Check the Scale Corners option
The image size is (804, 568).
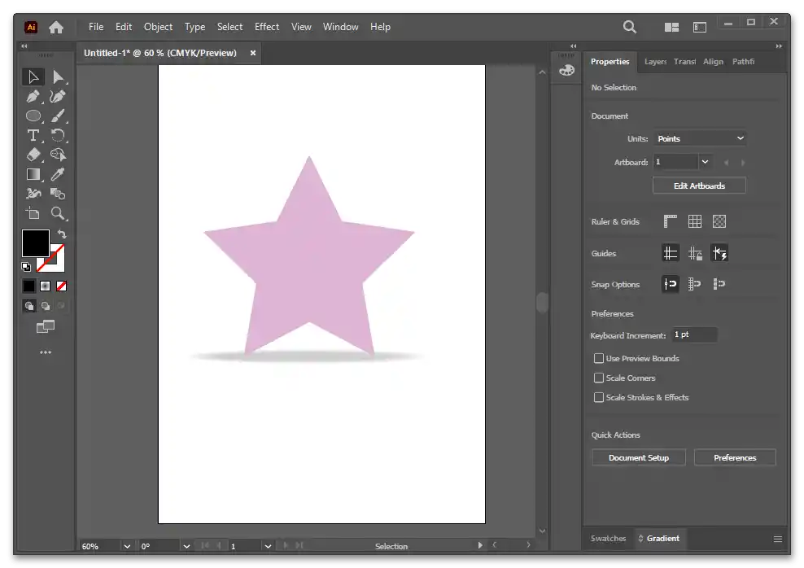(599, 378)
